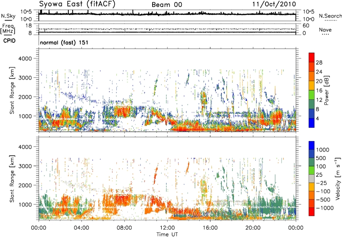Click the "4000" range tick of the velocity panel
342x237 pixels.
25,147
